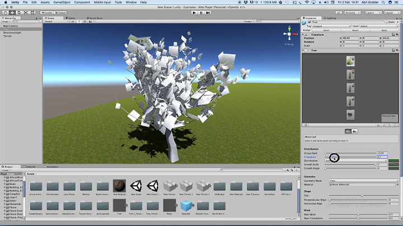Image resolution: width=403 pixels, height=226 pixels.
Task: Click the Add Leaf Group icon
Action: (378, 126)
